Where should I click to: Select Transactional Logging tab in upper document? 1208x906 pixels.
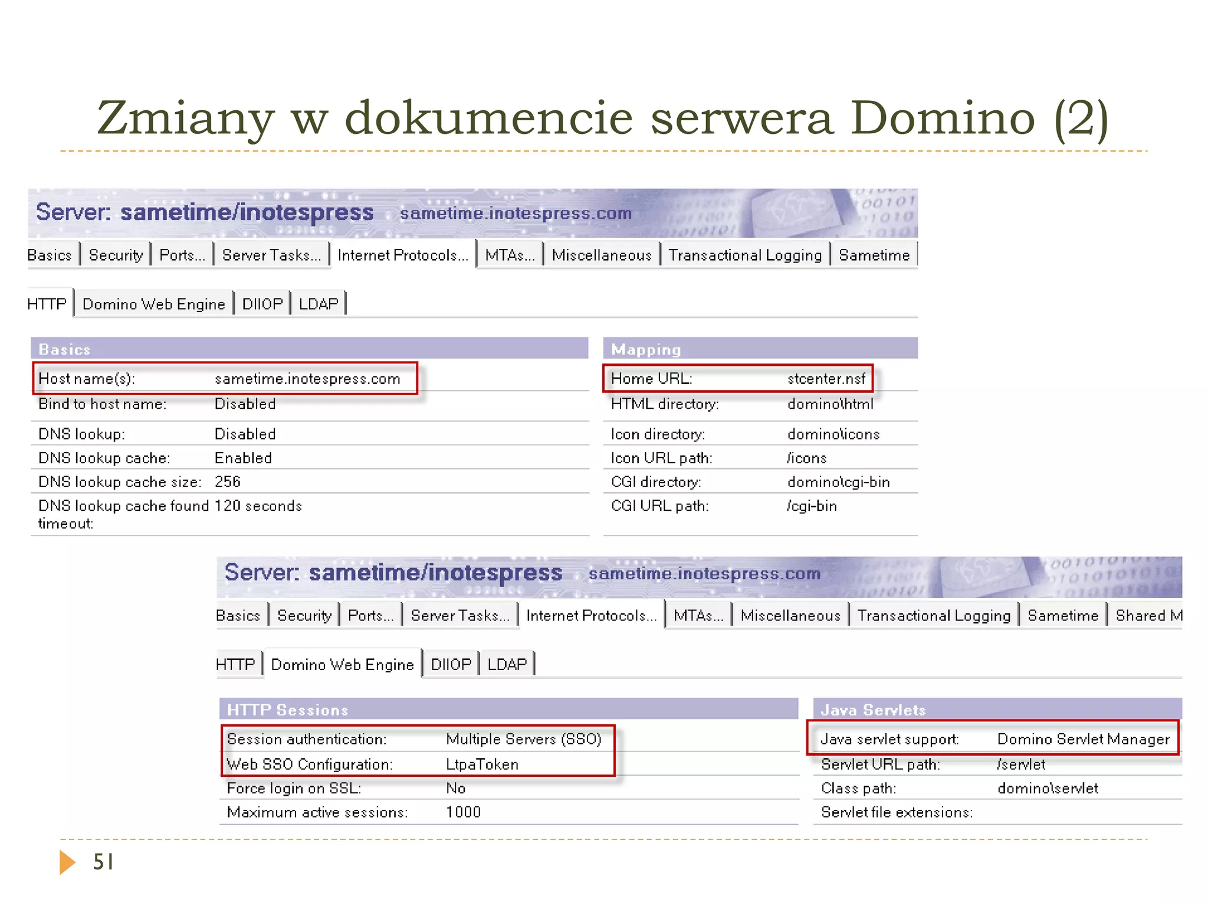[x=745, y=255]
